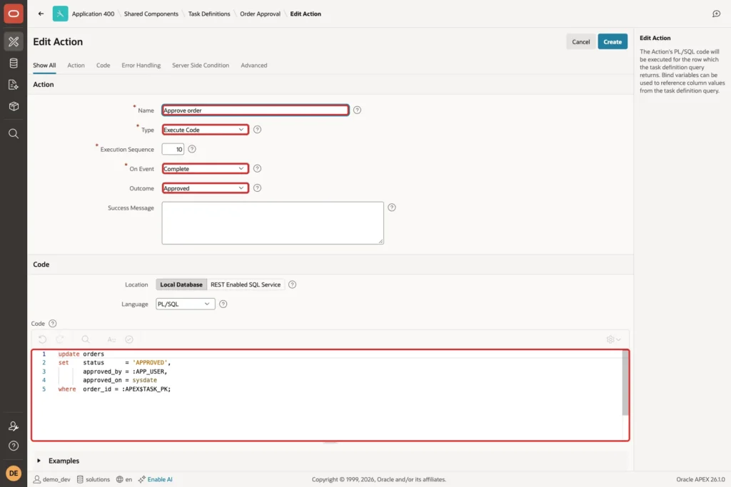Open the On Event dropdown
This screenshot has height=487, width=731.
[205, 168]
